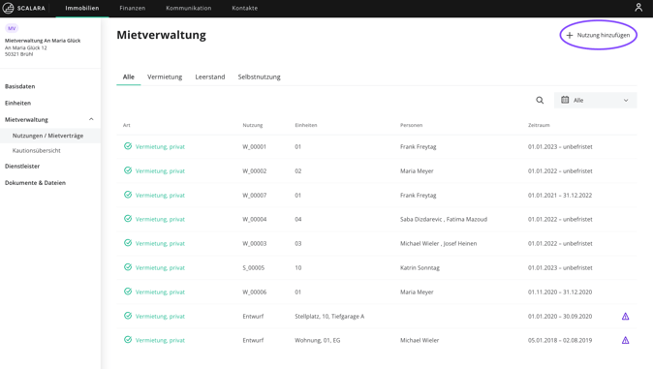Viewport: 653px width, 369px height.
Task: Click the MV property badge
Action: [12, 28]
